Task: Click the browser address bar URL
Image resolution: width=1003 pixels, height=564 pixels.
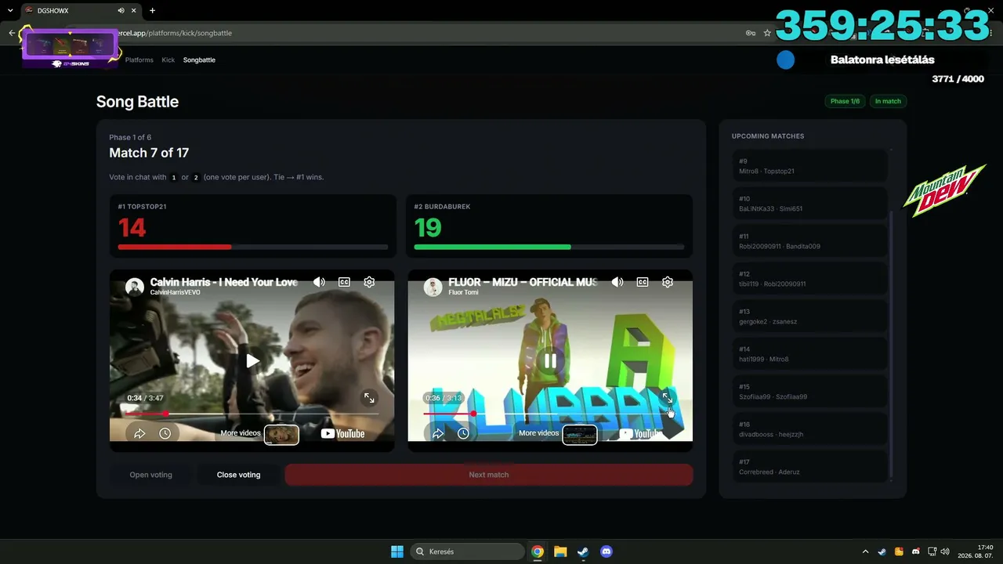Action: coord(174,33)
